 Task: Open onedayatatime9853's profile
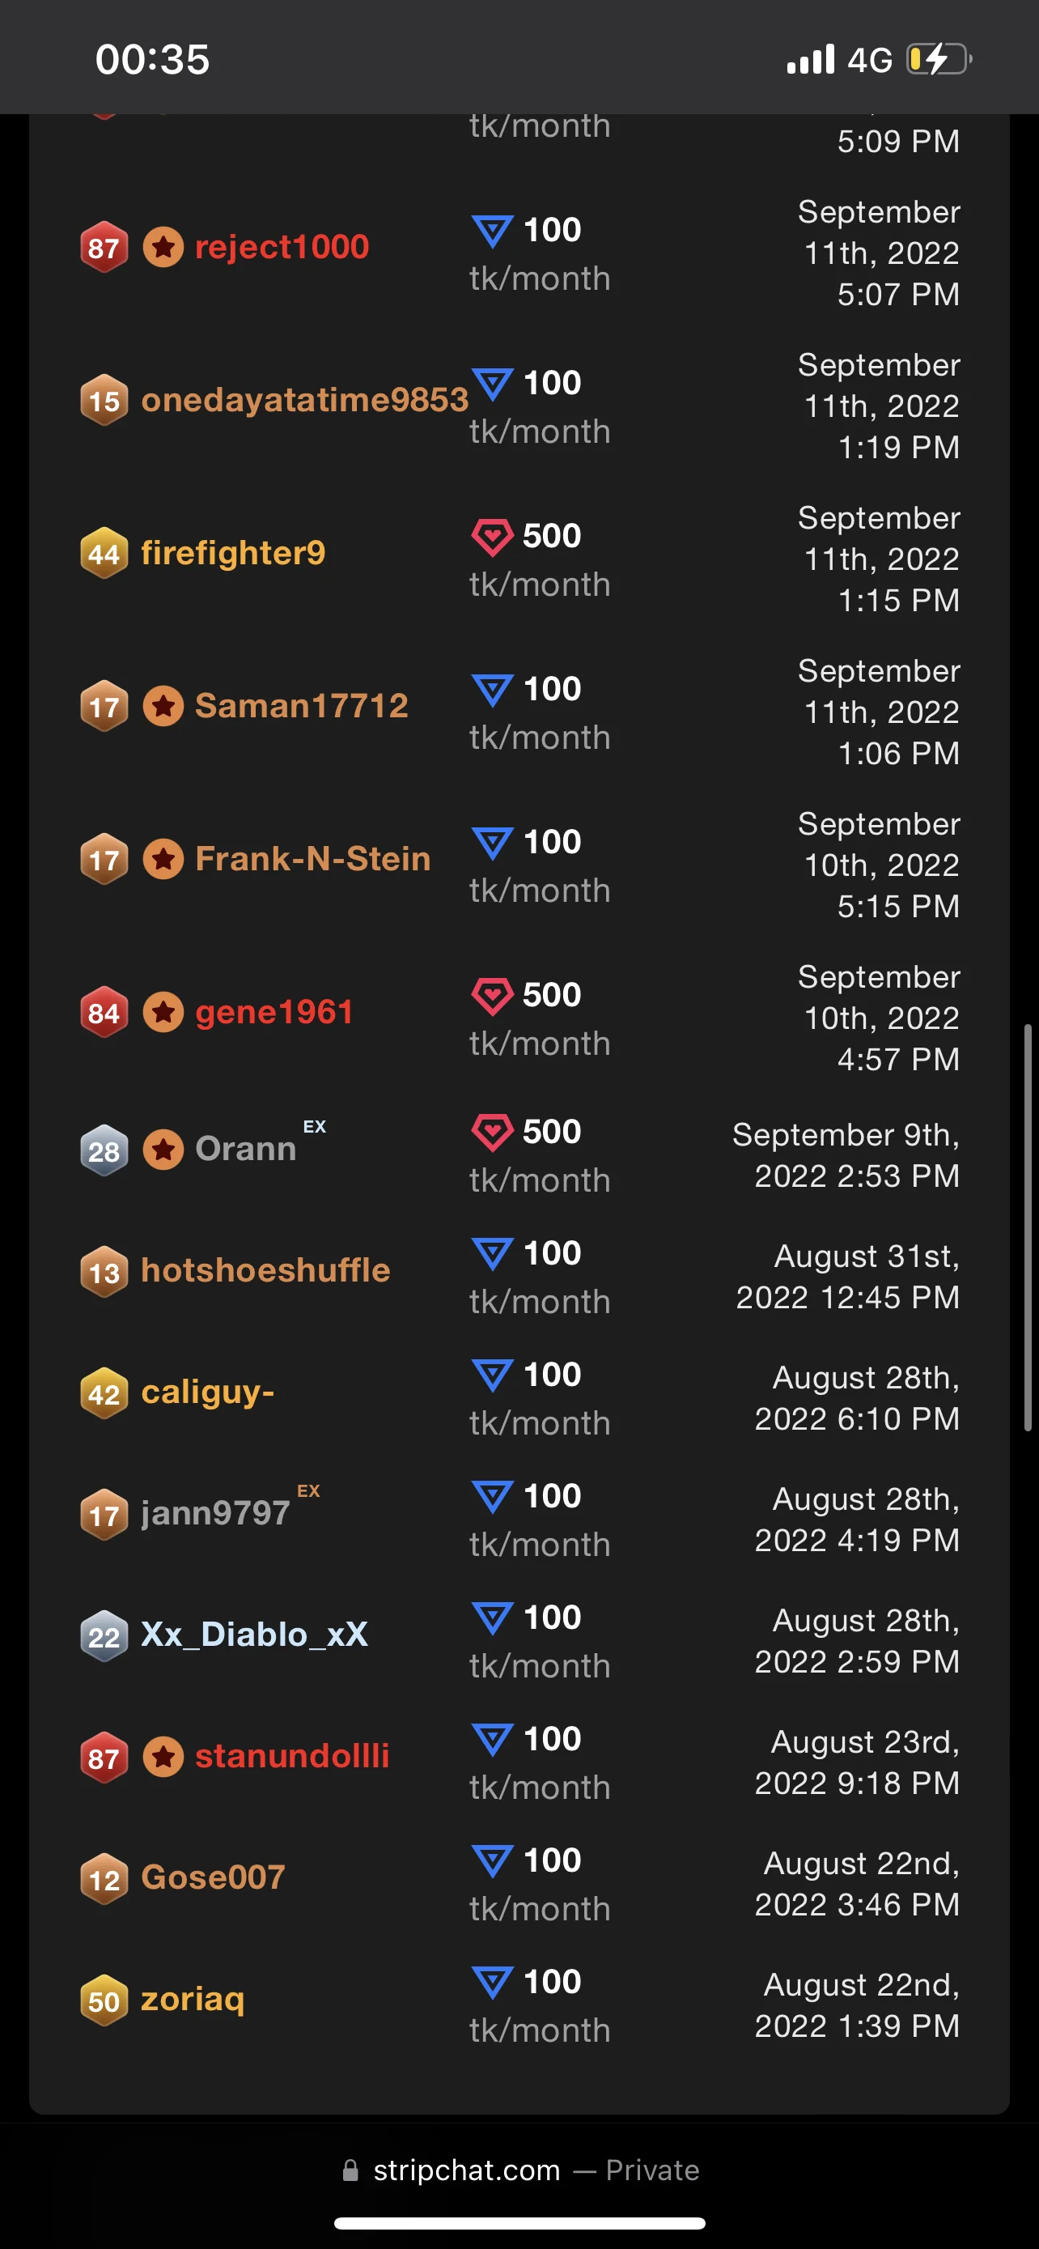pyautogui.click(x=304, y=400)
